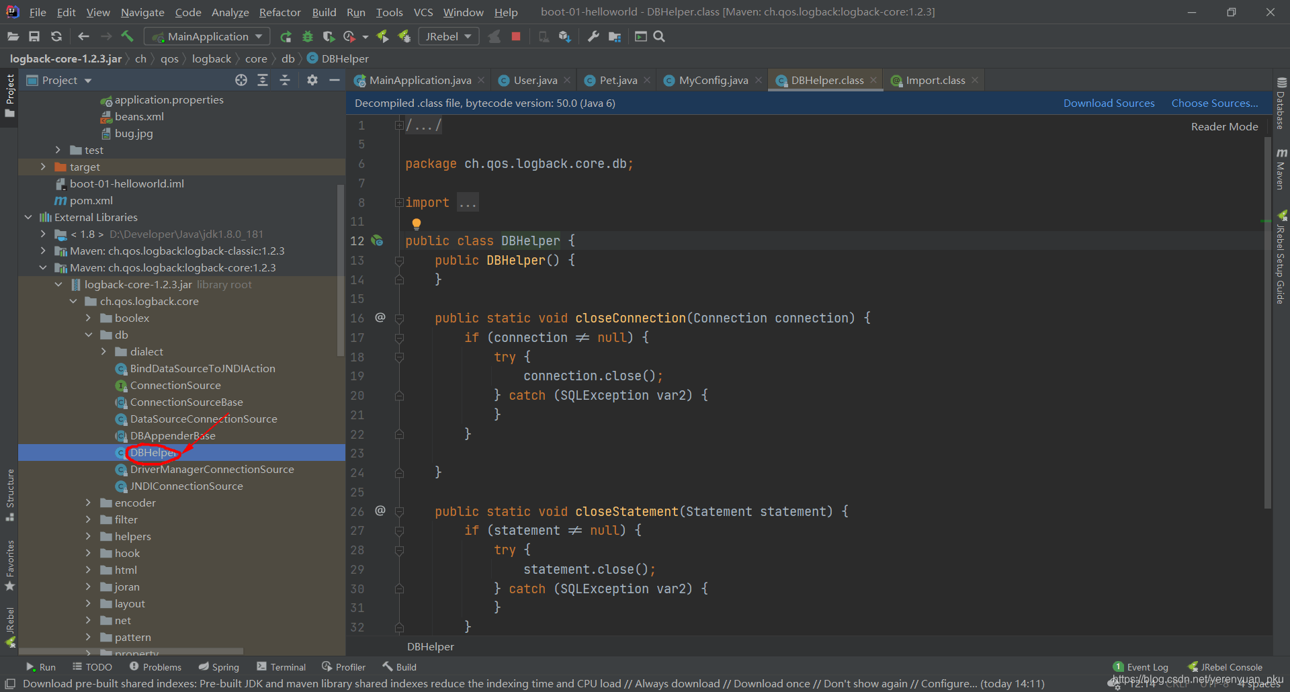Click the editor vertical scrollbar
This screenshot has width=1290, height=692.
click(x=1268, y=322)
